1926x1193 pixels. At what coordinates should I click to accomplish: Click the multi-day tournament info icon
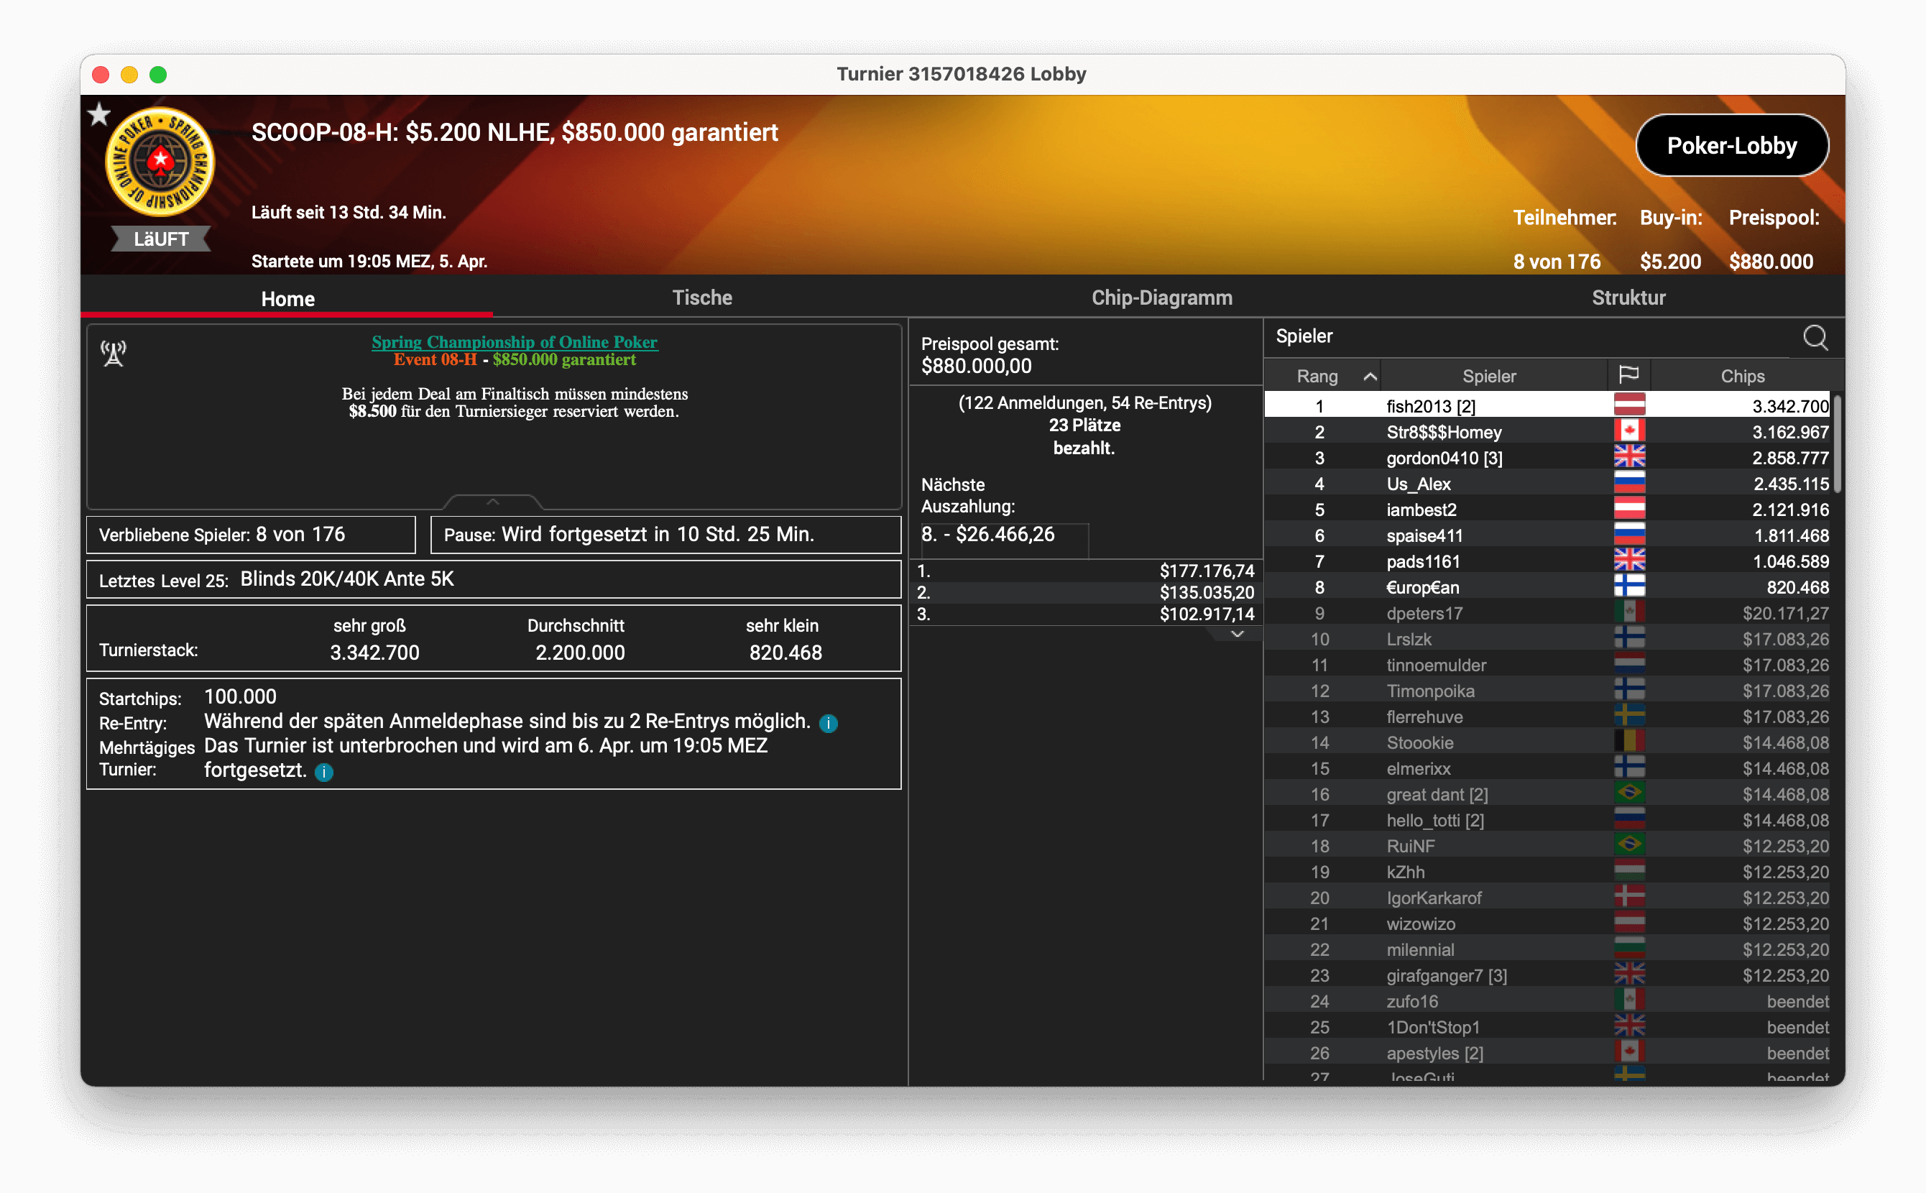pos(323,773)
